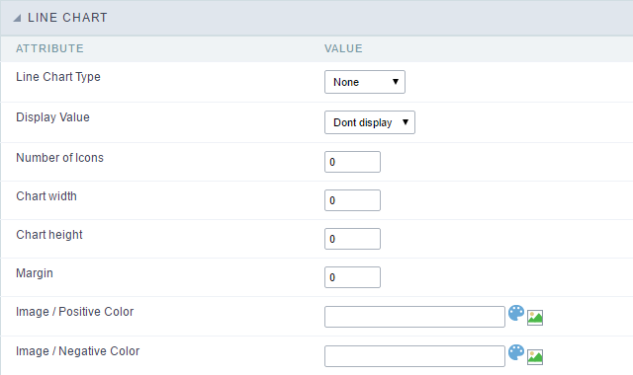Open color palette for Negative Color
The width and height of the screenshot is (633, 375).
(x=516, y=352)
